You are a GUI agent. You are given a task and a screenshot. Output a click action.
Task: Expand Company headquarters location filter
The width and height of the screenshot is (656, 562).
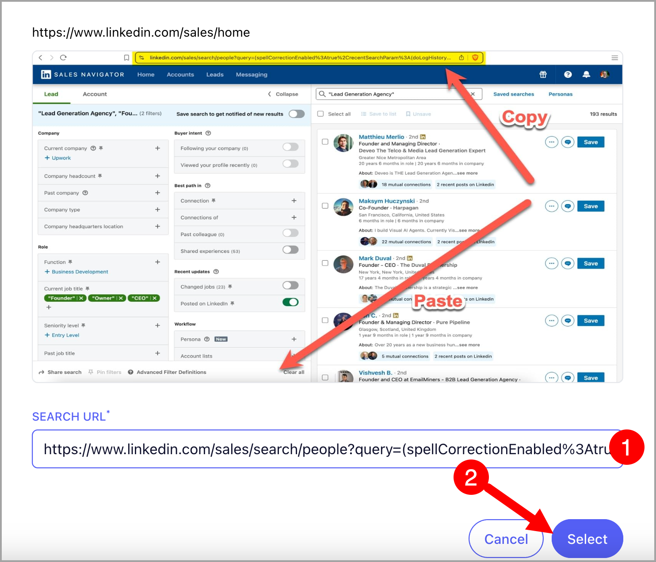[x=157, y=226]
